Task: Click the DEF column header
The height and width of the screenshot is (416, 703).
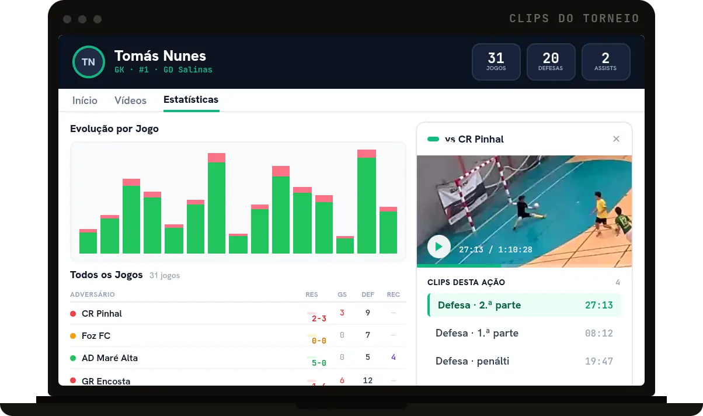Action: click(x=368, y=294)
